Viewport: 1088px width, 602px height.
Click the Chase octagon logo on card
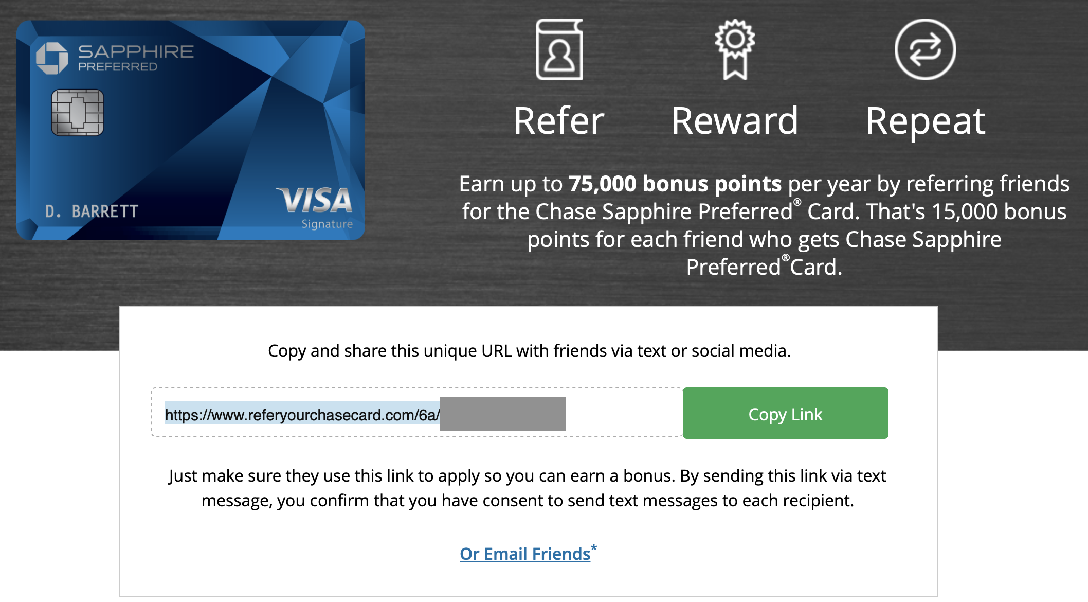pos(52,58)
